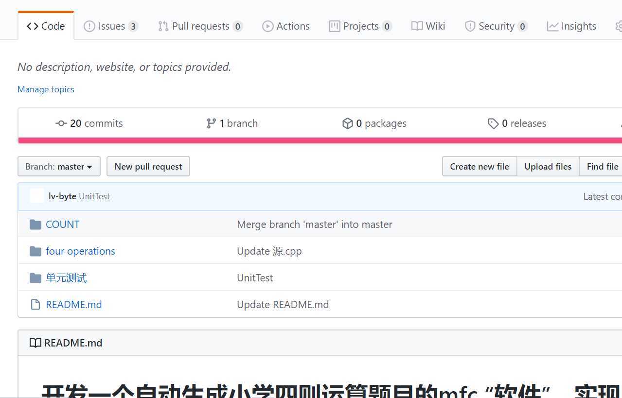Image resolution: width=622 pixels, height=398 pixels.
Task: Open the UnitTest latest commit message
Action: [94, 196]
